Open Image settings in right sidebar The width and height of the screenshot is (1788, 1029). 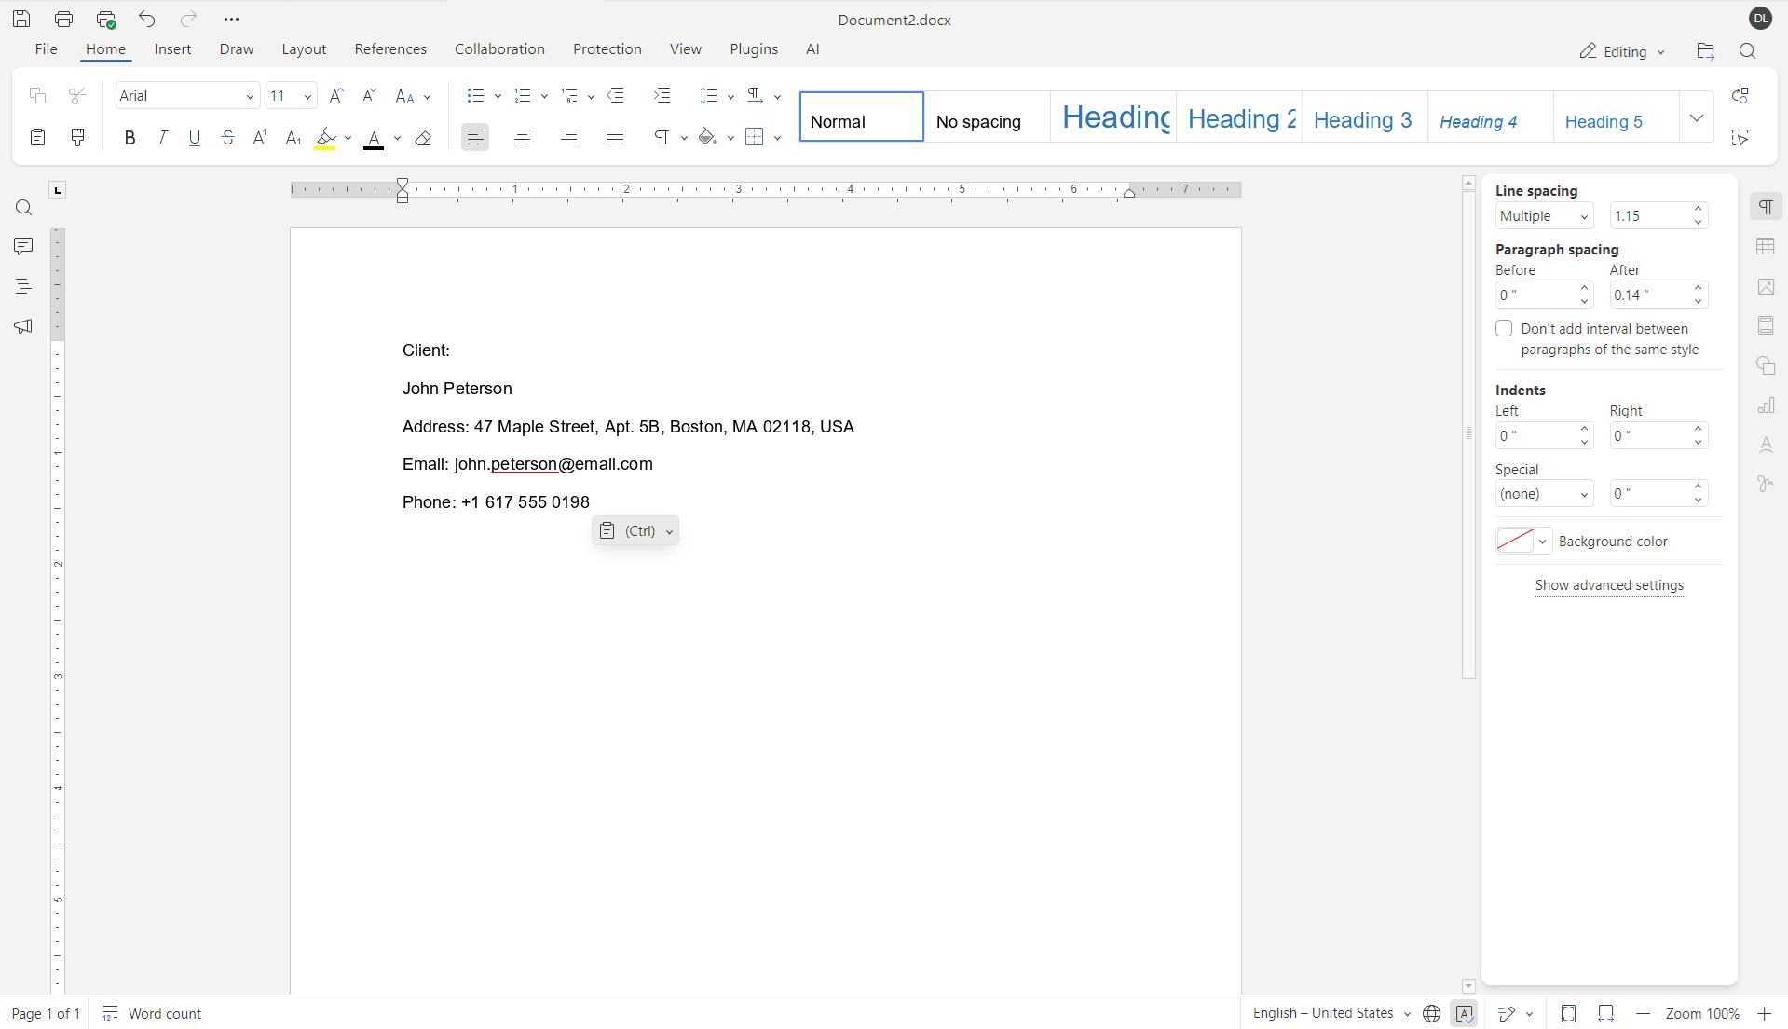pyautogui.click(x=1767, y=286)
